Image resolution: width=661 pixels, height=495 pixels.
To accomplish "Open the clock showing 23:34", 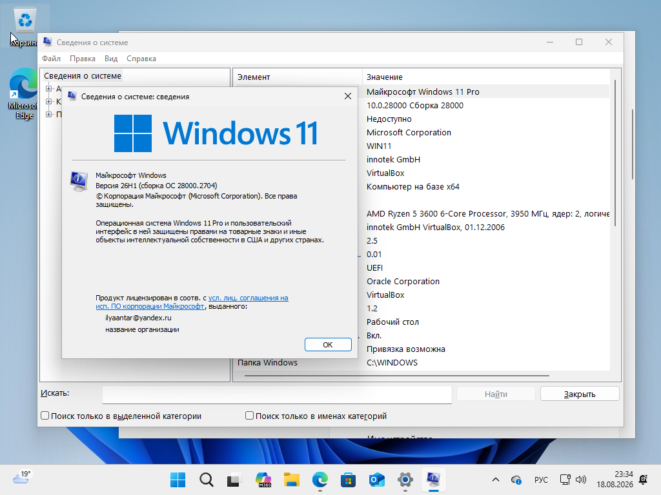I will click(x=615, y=480).
